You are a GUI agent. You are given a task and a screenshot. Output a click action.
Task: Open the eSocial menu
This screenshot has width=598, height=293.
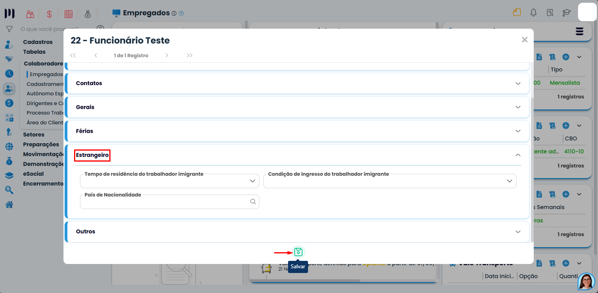pos(33,174)
